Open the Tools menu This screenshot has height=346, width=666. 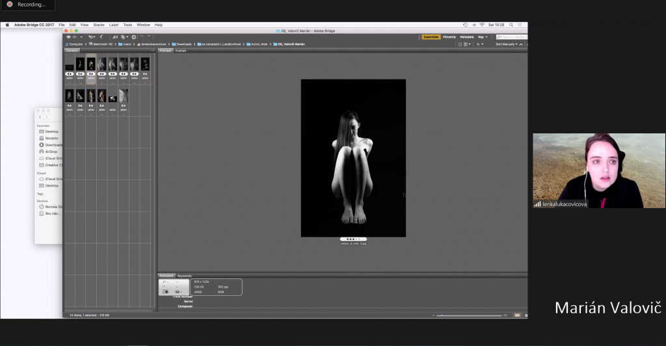pyautogui.click(x=127, y=25)
